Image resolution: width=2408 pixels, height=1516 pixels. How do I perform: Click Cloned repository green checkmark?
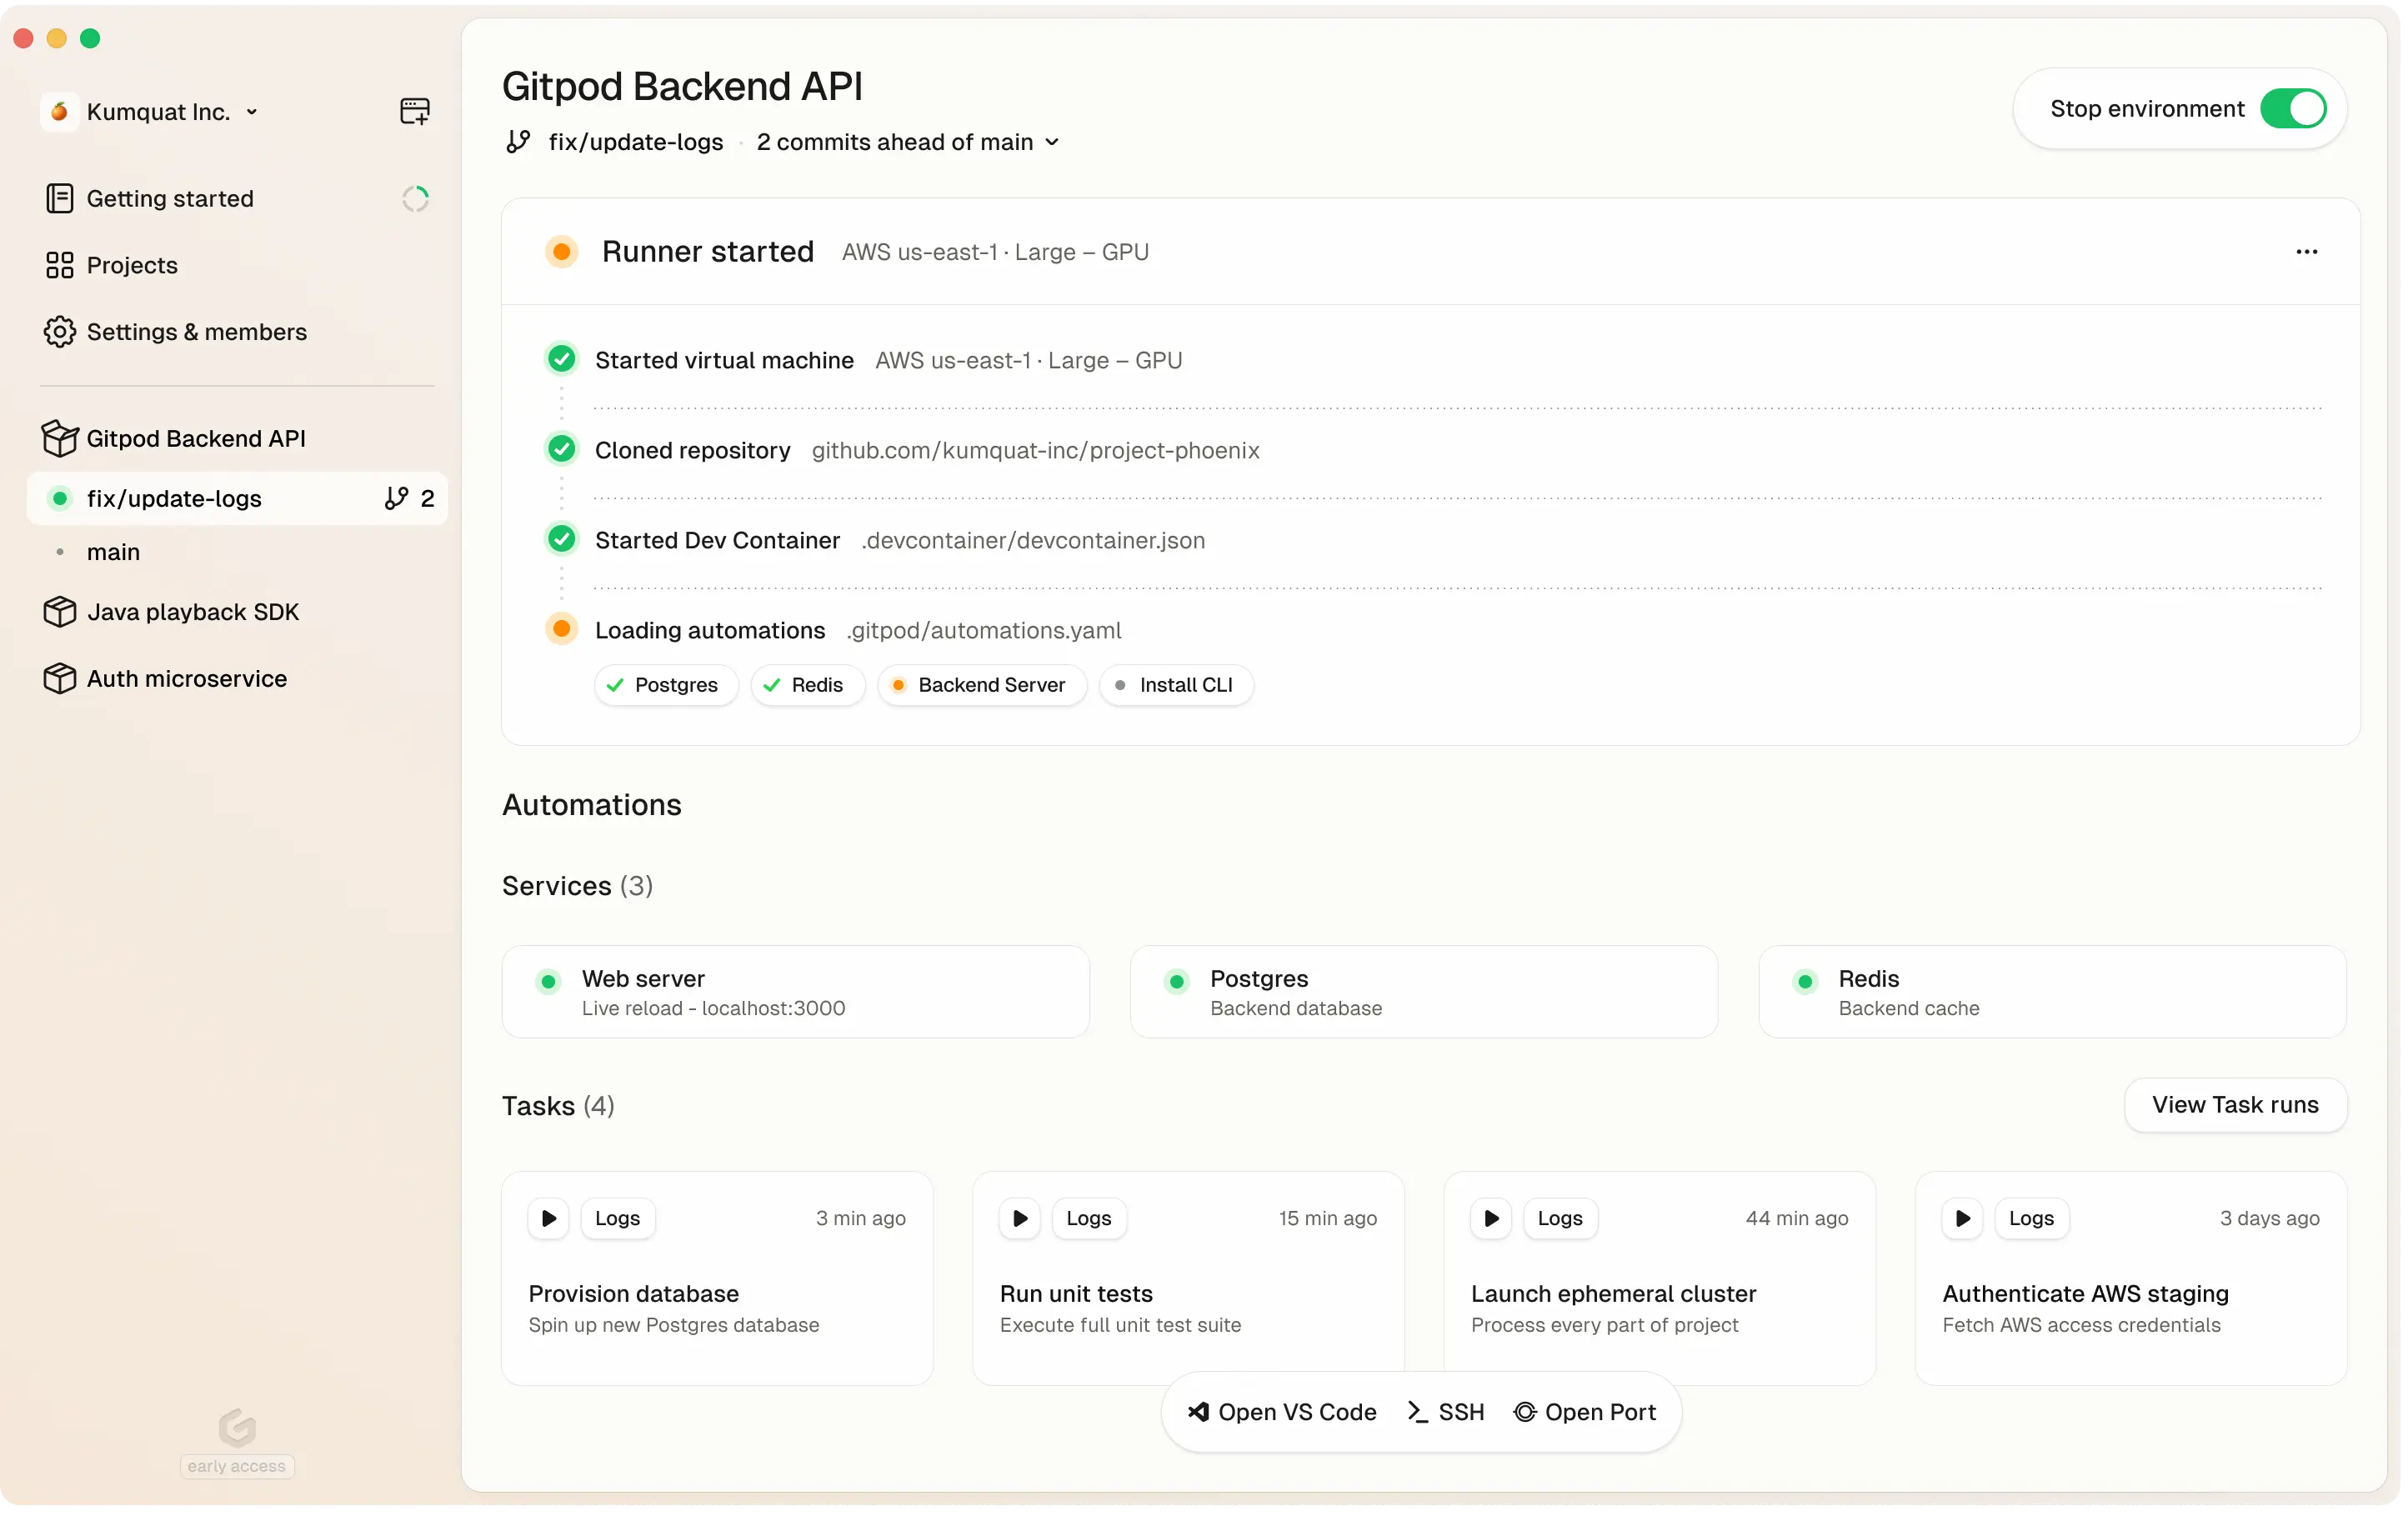point(561,449)
